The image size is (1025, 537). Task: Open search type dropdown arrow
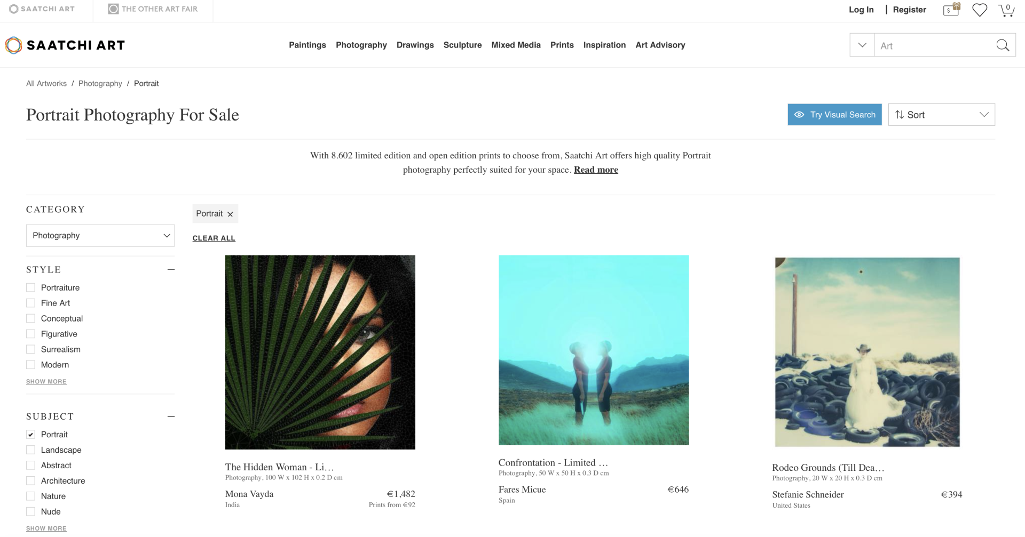pyautogui.click(x=862, y=45)
